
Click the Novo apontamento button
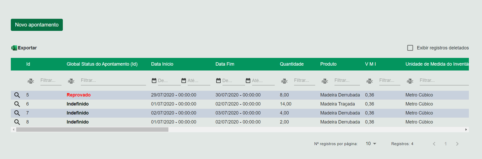37,25
